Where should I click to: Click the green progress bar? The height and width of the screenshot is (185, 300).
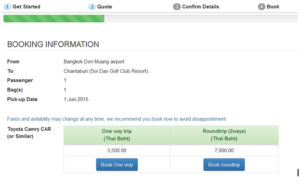click(x=54, y=18)
